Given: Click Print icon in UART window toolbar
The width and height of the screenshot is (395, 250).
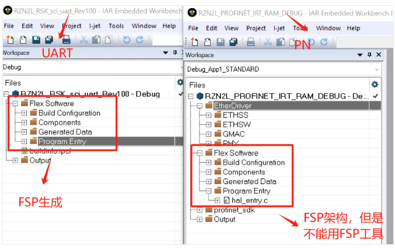Looking at the screenshot, I should 67,40.
